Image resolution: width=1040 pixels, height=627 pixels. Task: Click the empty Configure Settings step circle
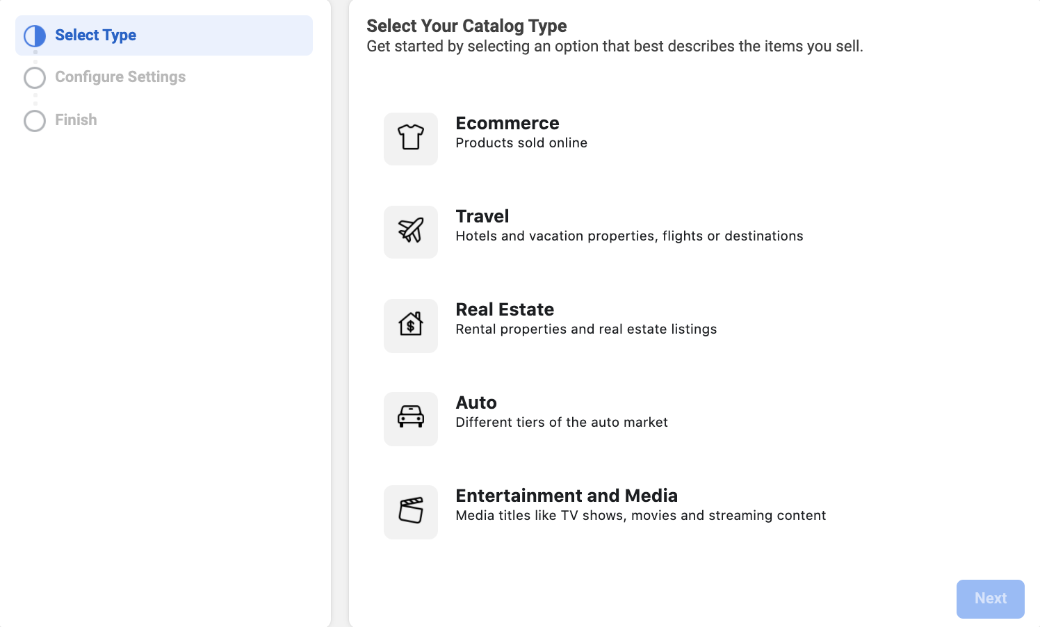tap(35, 77)
